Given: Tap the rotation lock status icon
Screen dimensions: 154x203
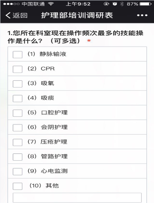Looking at the screenshot, I should click(106, 4).
